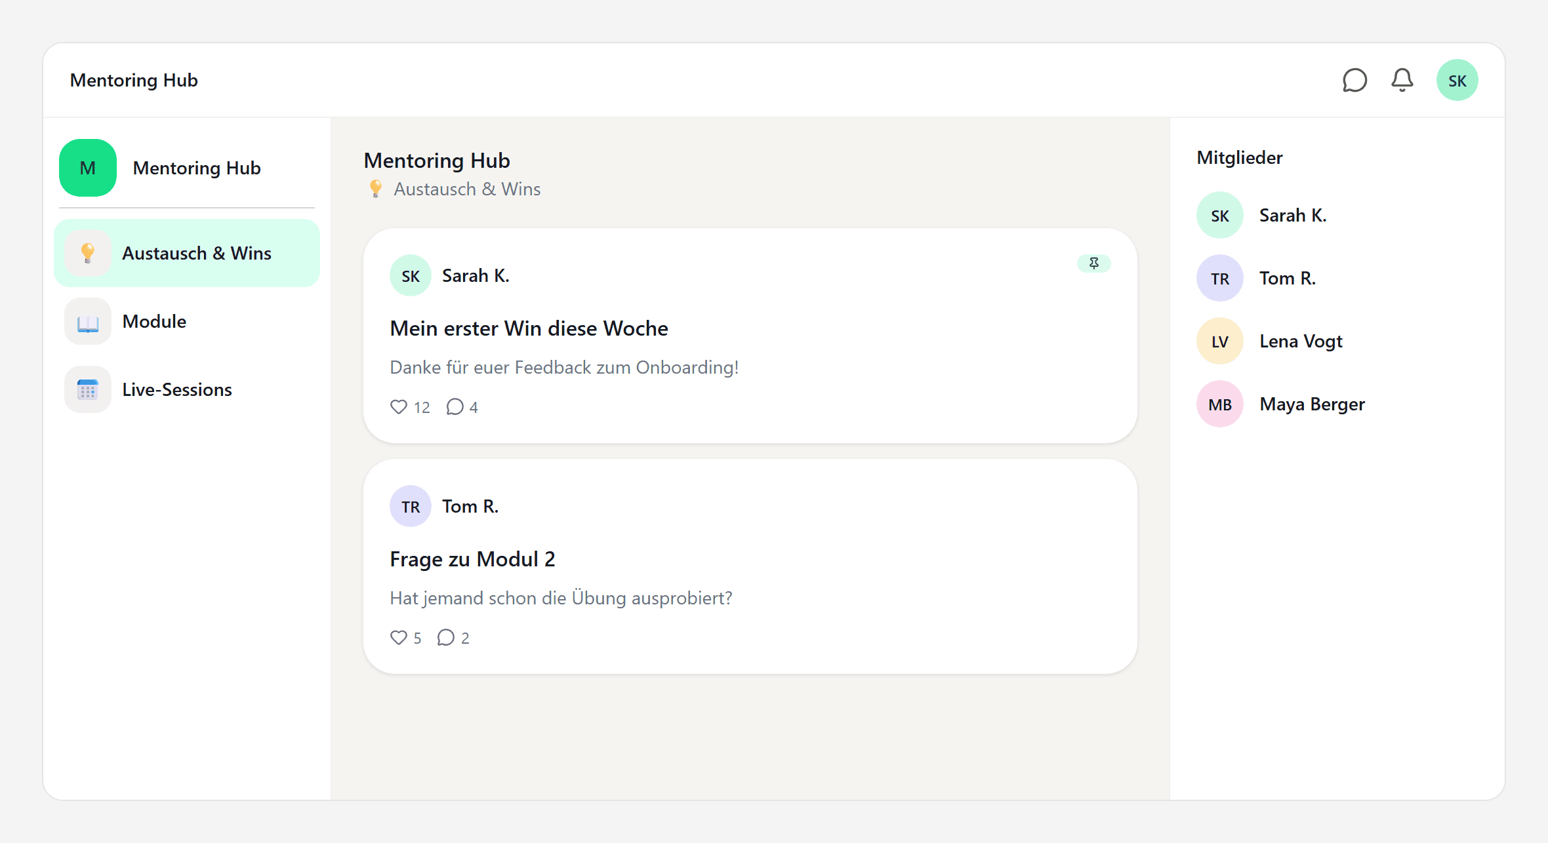Screen dimensions: 1548x843
Task: Click the comment count 2
Action: point(465,638)
